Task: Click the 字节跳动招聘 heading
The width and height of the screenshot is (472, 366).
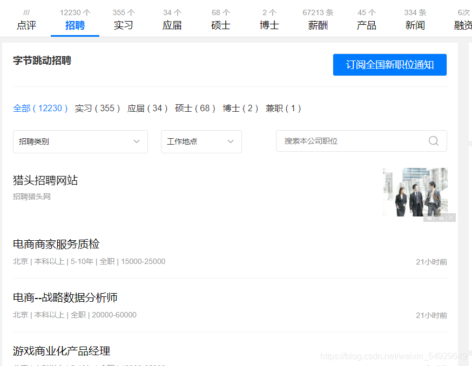Action: (42, 60)
